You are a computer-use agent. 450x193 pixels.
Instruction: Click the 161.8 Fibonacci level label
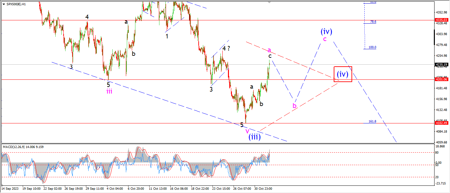point(372,121)
